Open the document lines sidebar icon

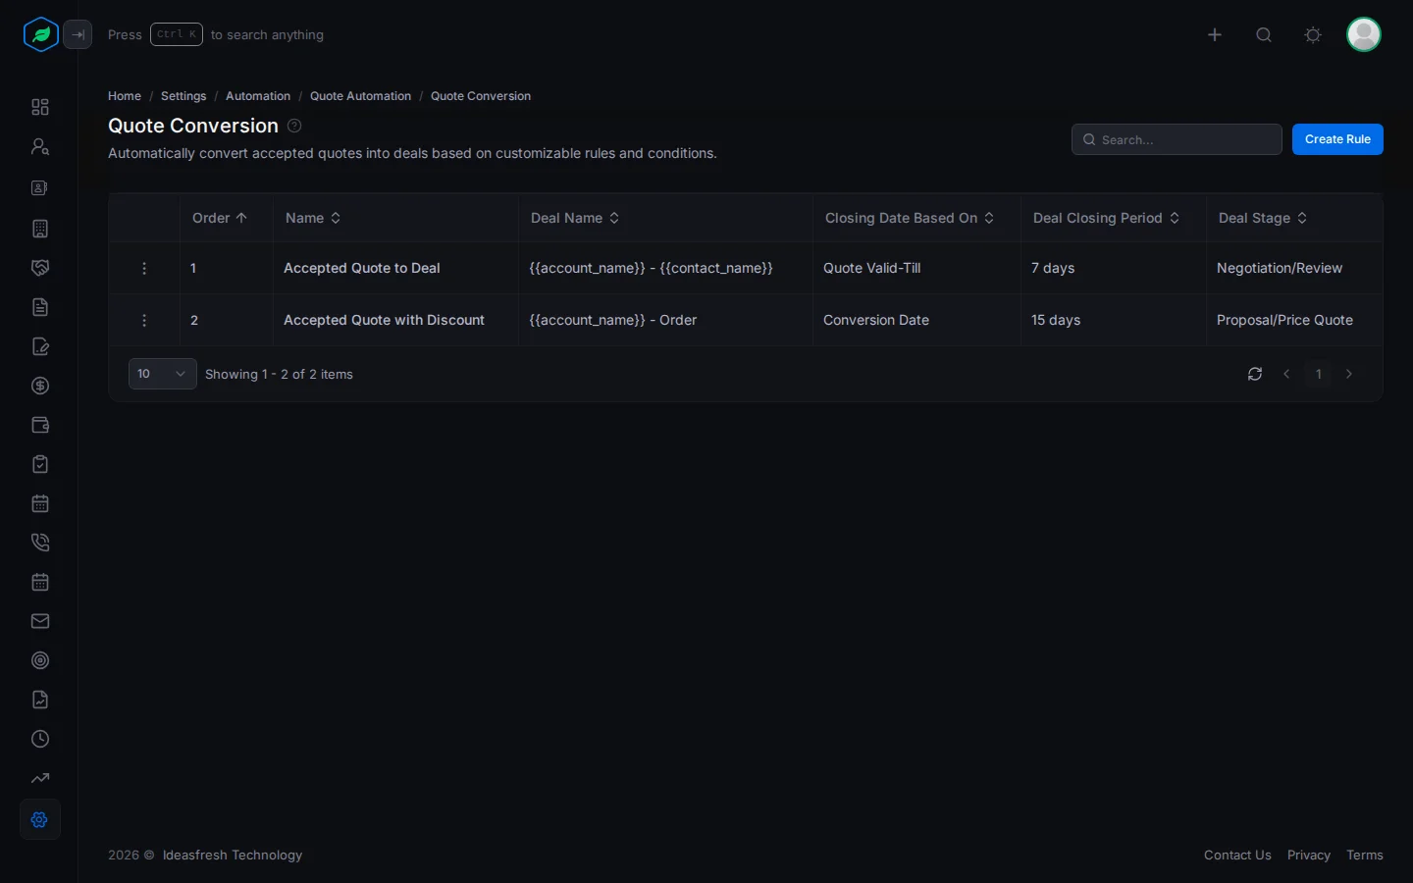40,307
